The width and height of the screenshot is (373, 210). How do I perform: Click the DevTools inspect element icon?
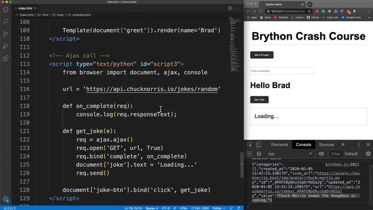[x=249, y=145]
